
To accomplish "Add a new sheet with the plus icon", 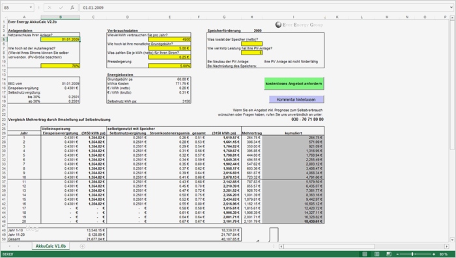I will (x=82, y=246).
